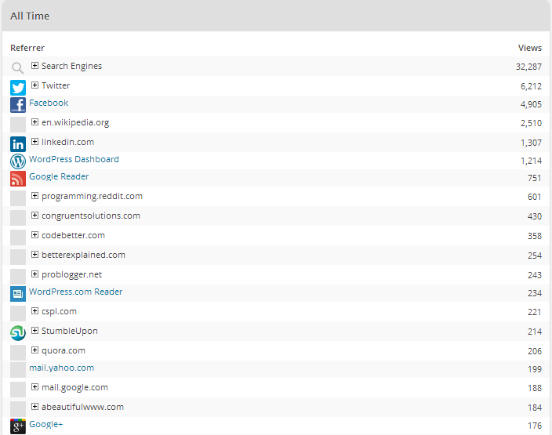Viewport: 552px width, 435px height.
Task: Expand the linkedin.com referrer details
Action: pos(34,142)
